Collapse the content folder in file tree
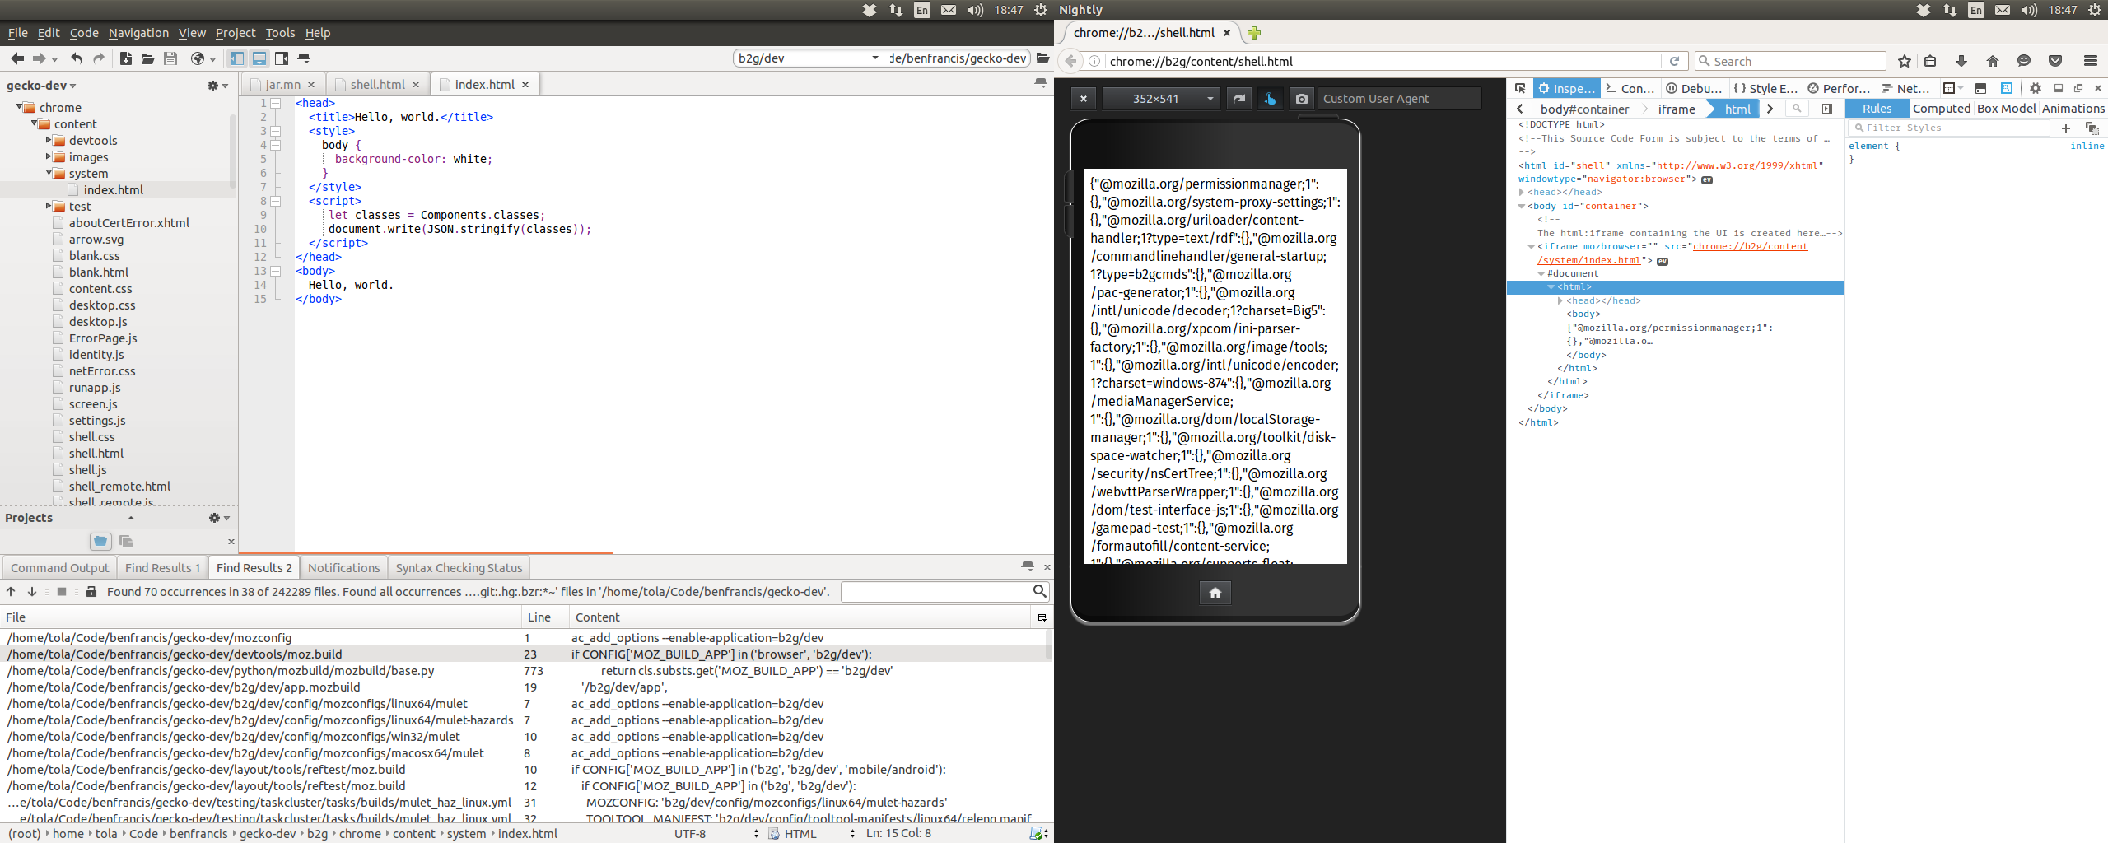Image resolution: width=2108 pixels, height=843 pixels. 35,123
